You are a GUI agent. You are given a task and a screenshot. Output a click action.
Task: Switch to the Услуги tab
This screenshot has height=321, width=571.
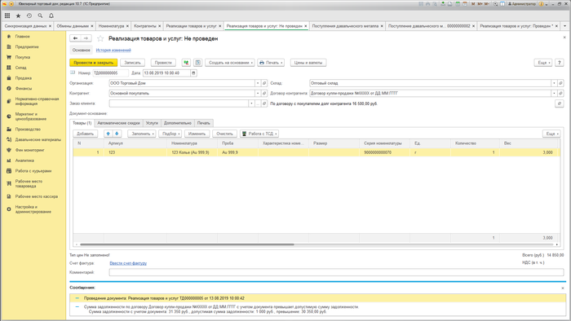tap(152, 123)
